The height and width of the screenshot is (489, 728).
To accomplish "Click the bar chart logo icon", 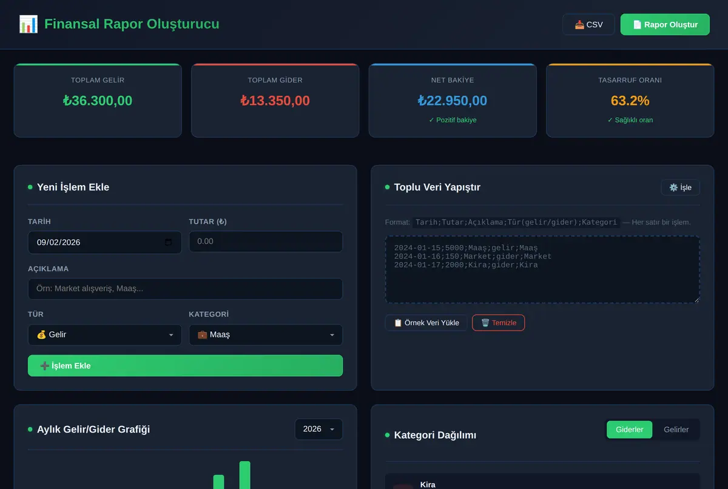I will coord(28,24).
